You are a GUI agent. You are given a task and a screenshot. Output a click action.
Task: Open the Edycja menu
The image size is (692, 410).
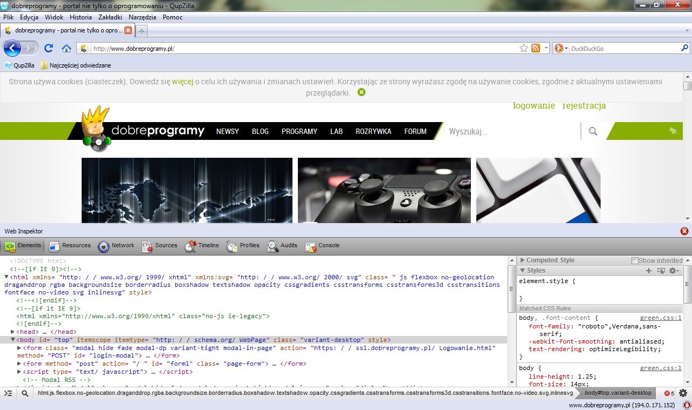pos(29,17)
